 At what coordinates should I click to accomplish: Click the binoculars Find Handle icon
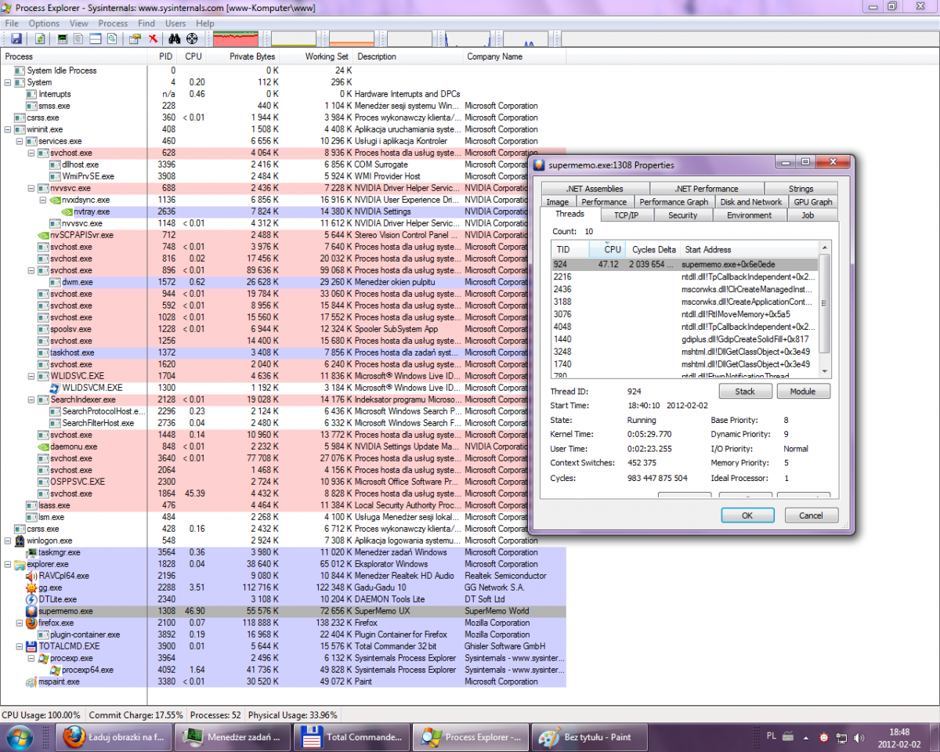(x=175, y=38)
